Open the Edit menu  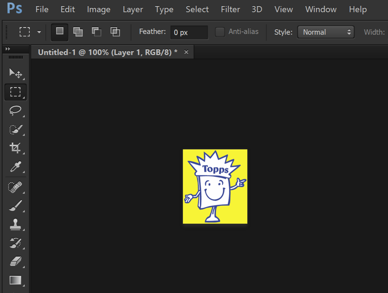68,9
